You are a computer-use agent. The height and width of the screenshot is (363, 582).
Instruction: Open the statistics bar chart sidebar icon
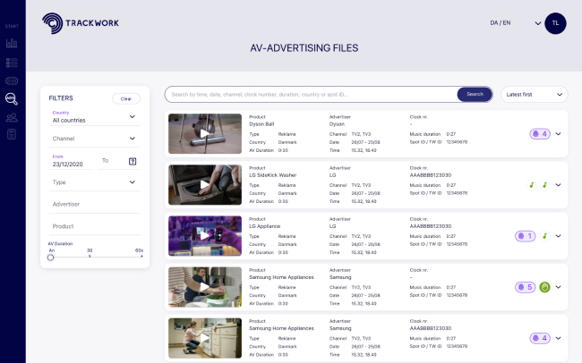pos(12,43)
